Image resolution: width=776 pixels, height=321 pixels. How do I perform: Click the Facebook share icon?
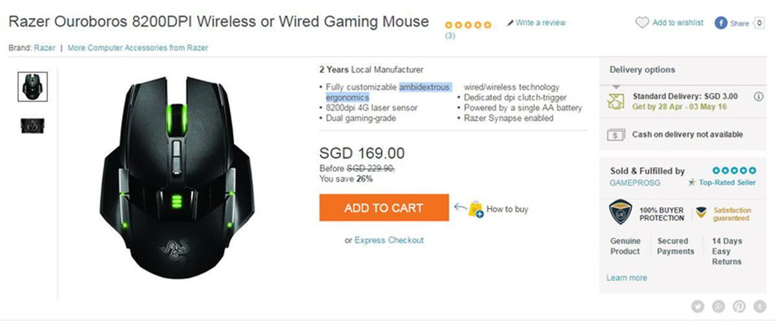[721, 23]
